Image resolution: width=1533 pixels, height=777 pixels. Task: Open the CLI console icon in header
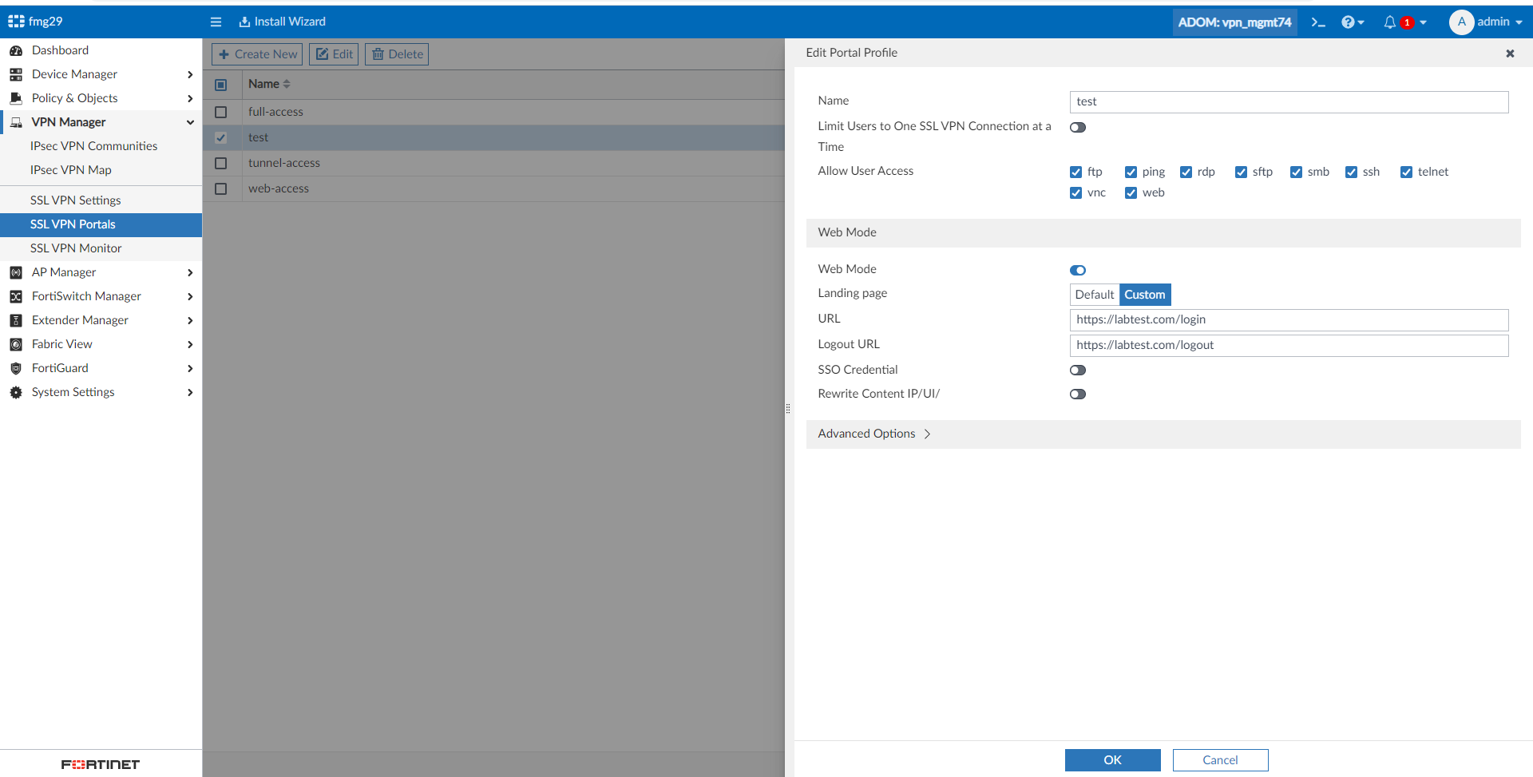pos(1317,22)
